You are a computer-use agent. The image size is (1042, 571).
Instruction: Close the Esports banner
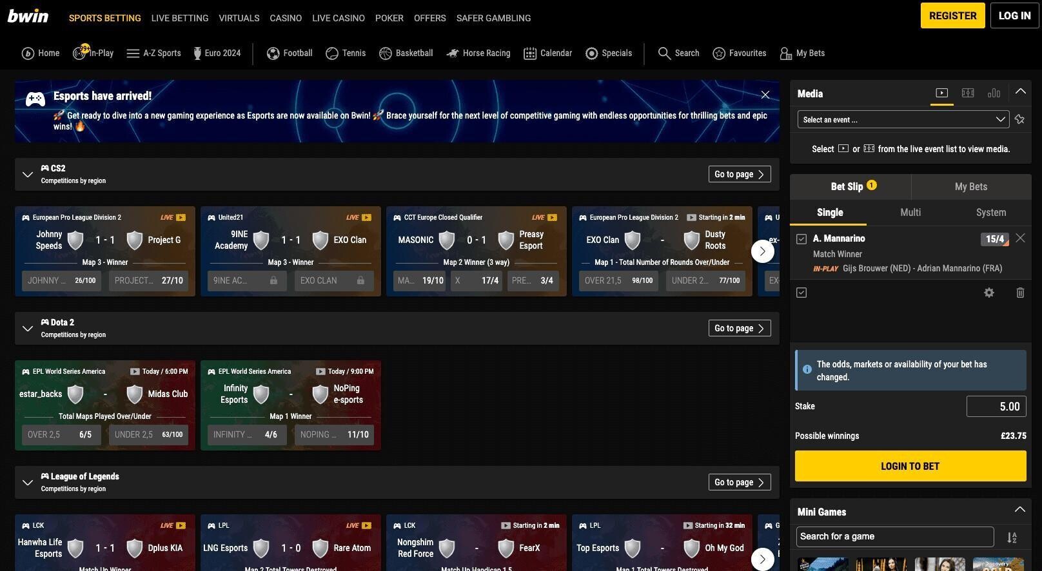point(765,95)
